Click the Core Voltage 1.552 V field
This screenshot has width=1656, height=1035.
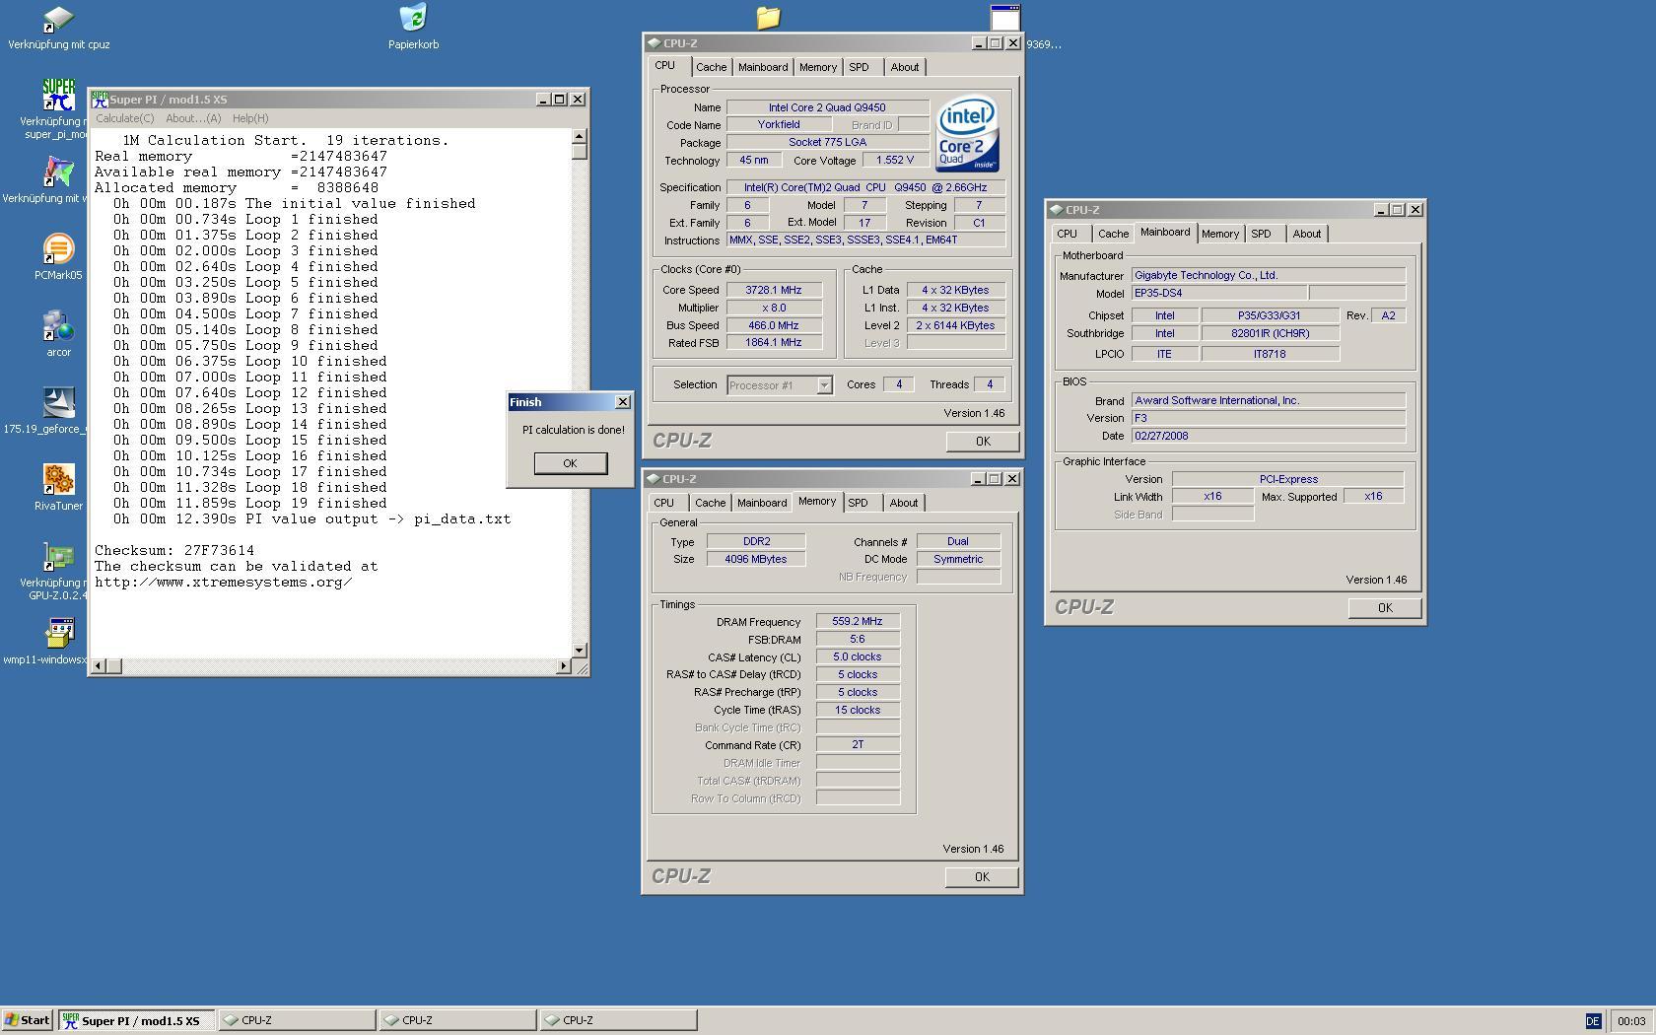(895, 160)
